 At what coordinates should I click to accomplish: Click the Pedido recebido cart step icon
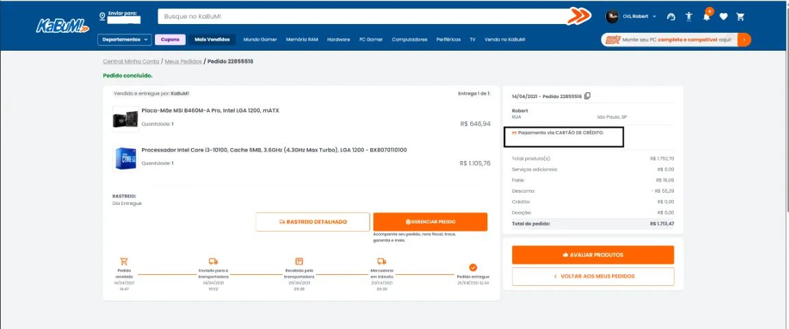click(124, 262)
